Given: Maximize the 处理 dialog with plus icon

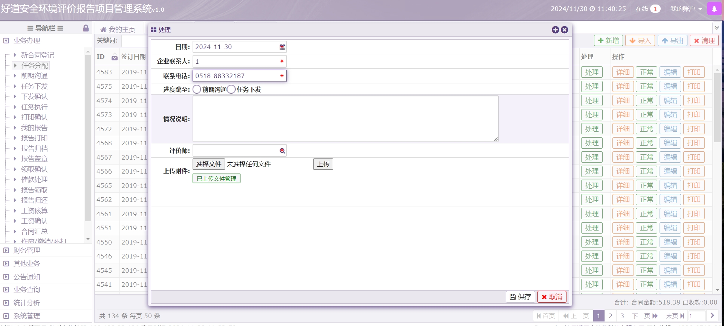Looking at the screenshot, I should [x=555, y=30].
